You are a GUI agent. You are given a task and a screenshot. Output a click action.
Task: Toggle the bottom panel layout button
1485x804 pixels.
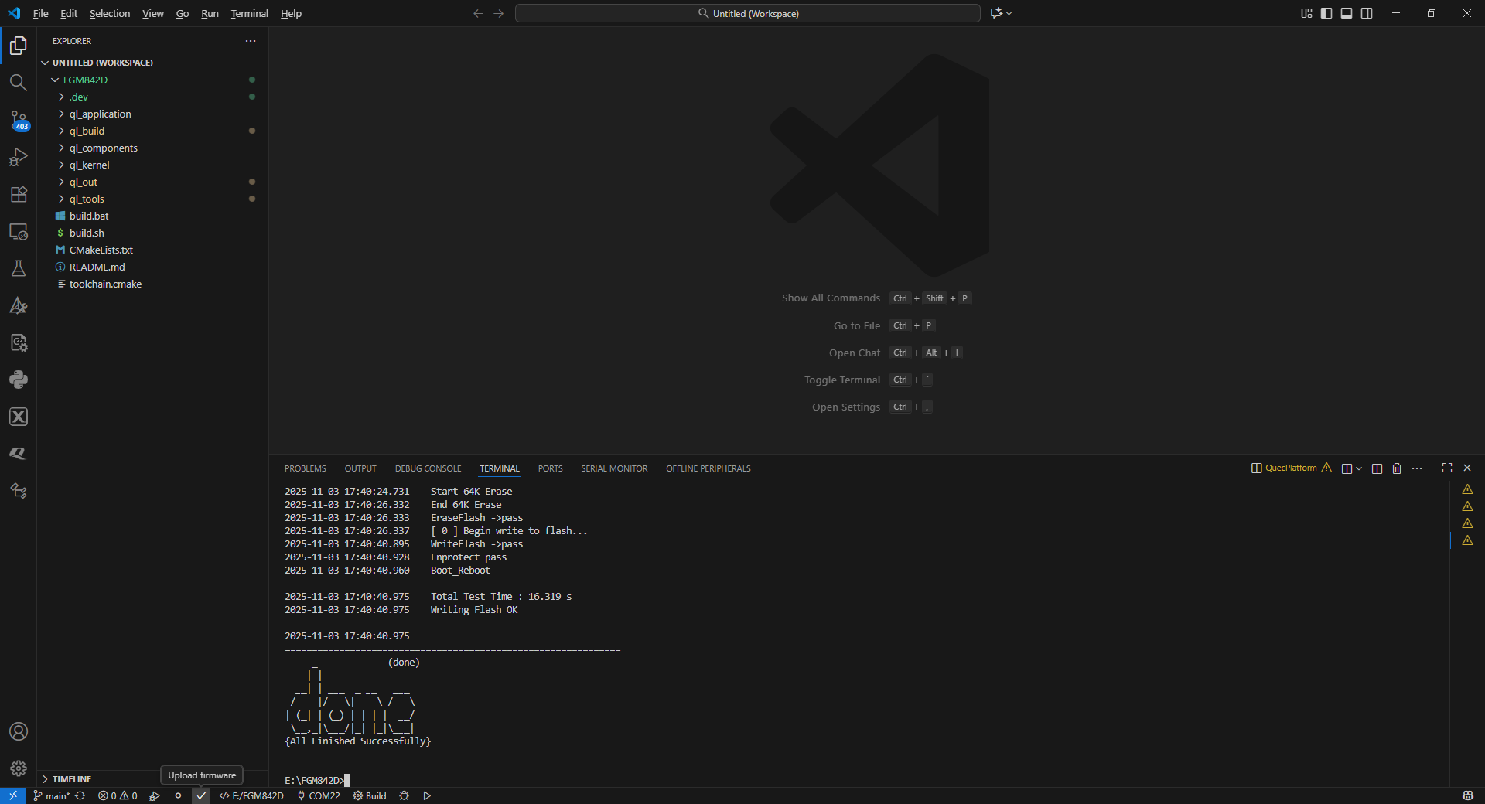pyautogui.click(x=1347, y=13)
